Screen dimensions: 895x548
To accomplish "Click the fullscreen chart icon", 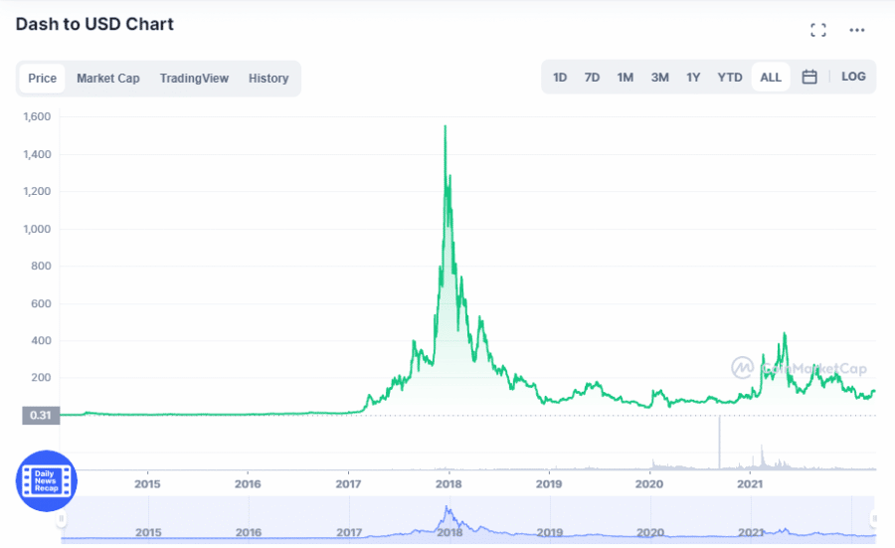I will coord(818,30).
